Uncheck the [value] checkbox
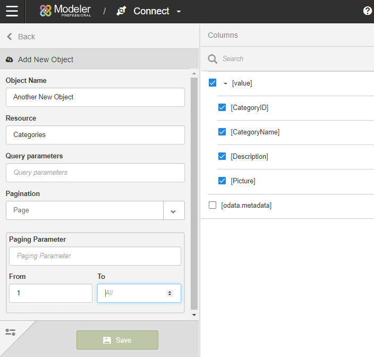The width and height of the screenshot is (374, 357). tap(212, 83)
